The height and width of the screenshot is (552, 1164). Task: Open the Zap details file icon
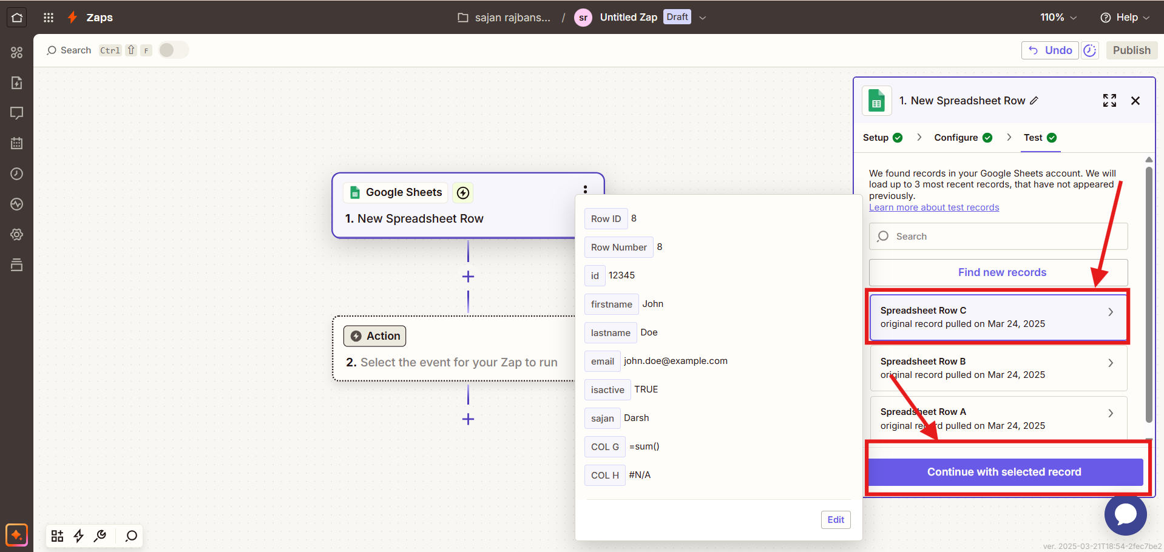[x=17, y=82]
